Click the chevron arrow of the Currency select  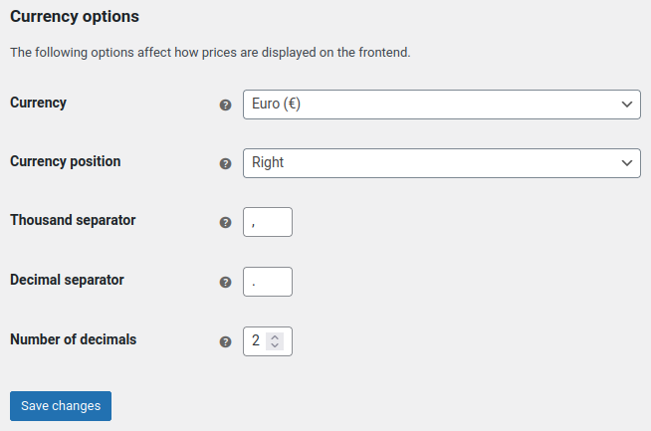[x=627, y=105]
